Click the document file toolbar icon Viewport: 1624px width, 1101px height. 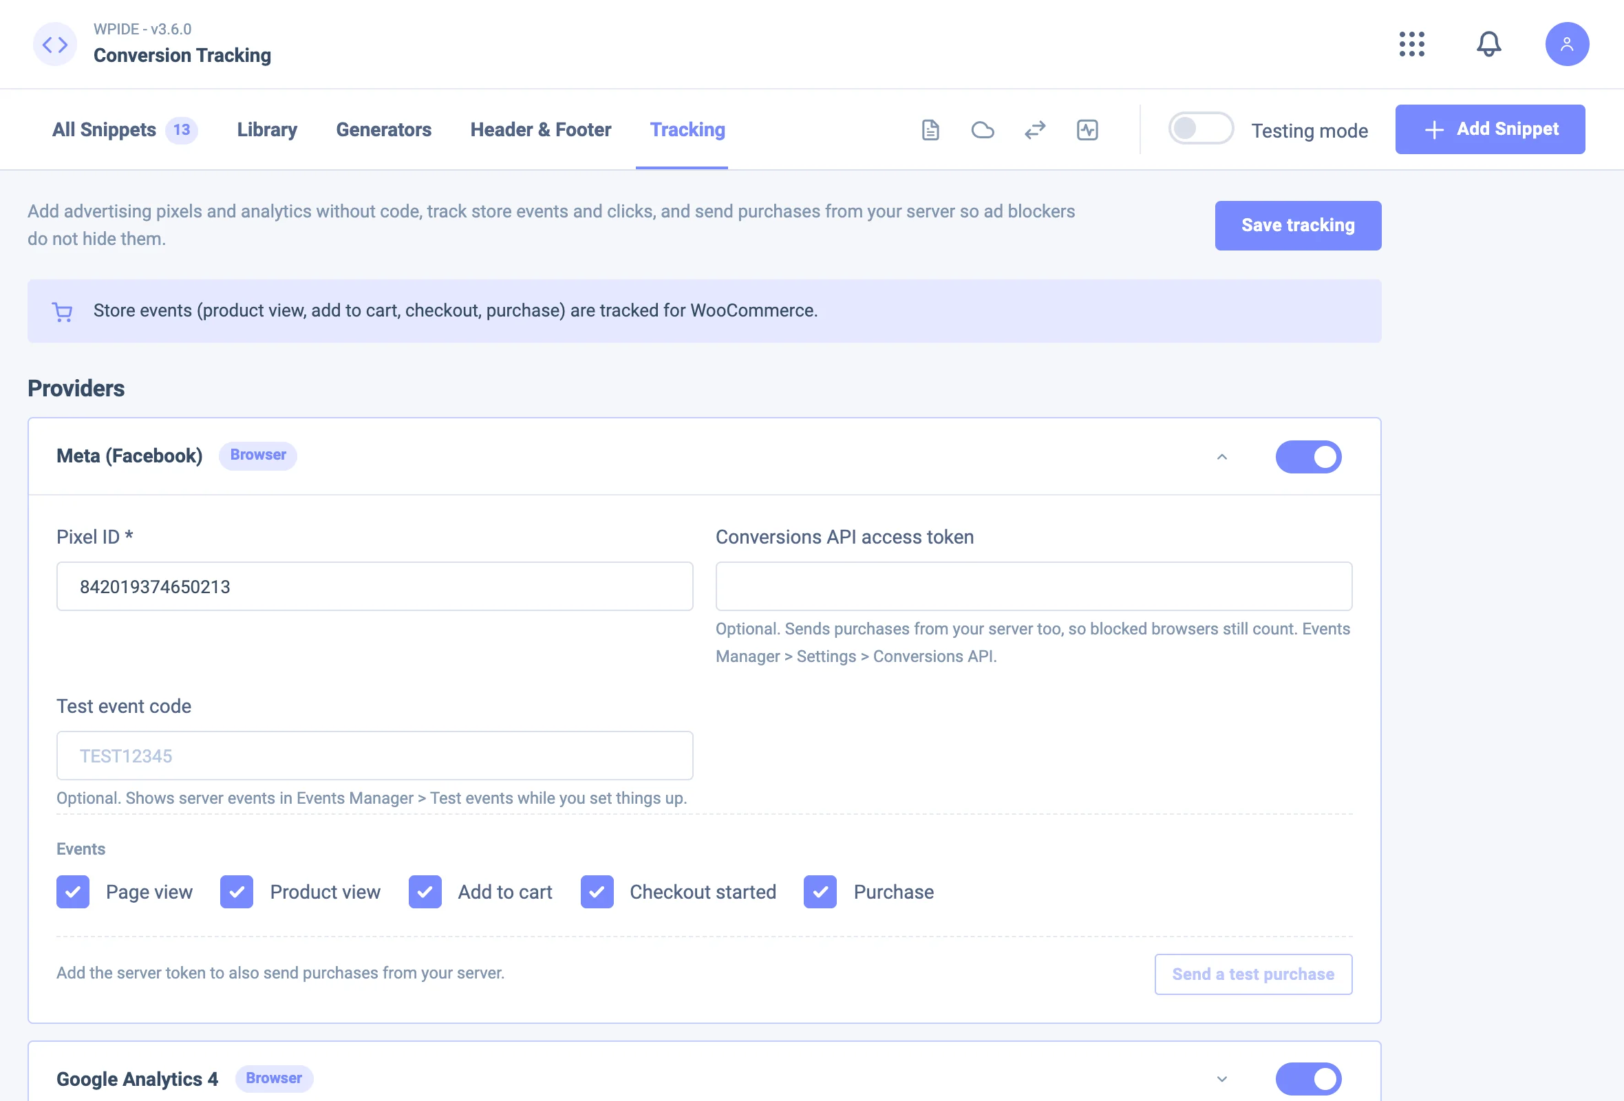930,130
